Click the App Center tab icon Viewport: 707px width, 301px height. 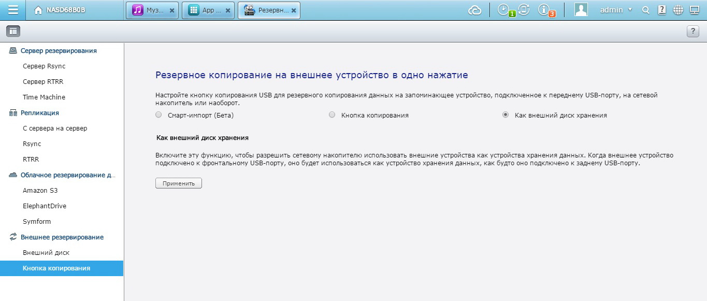click(x=193, y=10)
